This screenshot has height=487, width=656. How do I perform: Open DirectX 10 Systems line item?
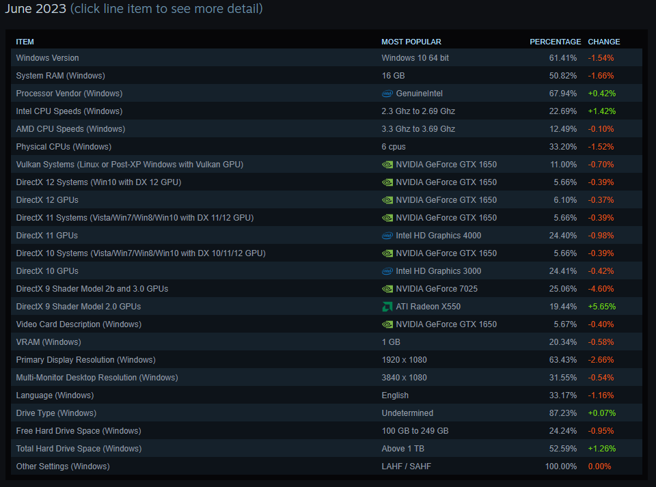coord(327,253)
